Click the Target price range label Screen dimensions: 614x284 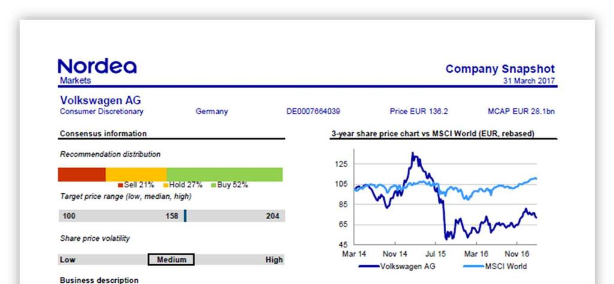(x=126, y=196)
